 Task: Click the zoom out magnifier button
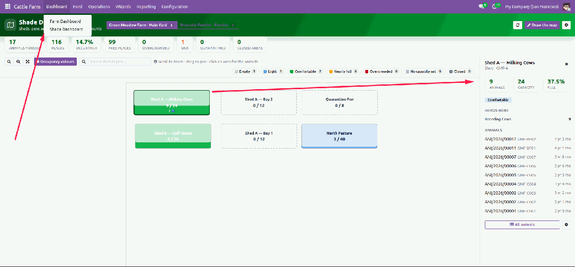[9, 61]
